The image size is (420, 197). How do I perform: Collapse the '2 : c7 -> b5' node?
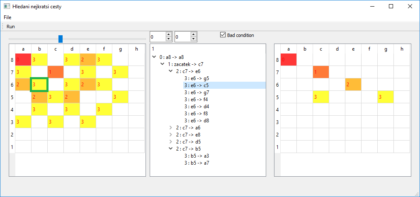(x=171, y=148)
